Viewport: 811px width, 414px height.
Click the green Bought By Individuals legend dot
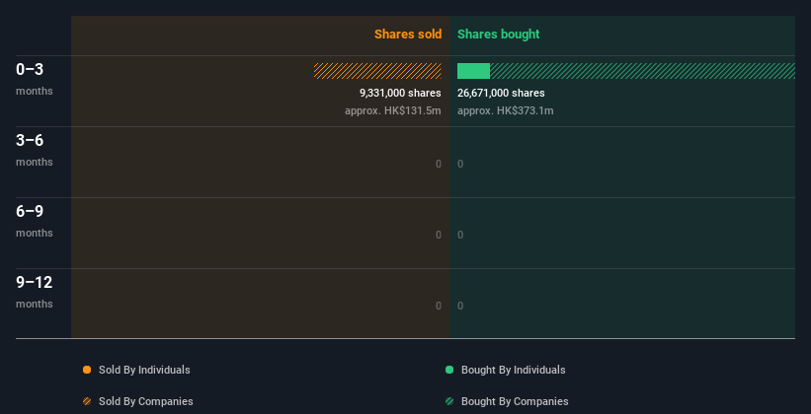449,370
